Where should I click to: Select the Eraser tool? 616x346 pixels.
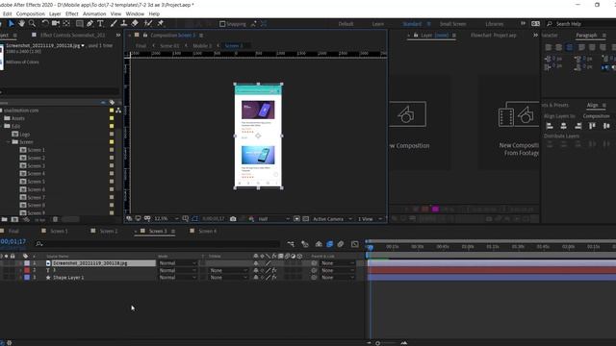tap(135, 23)
